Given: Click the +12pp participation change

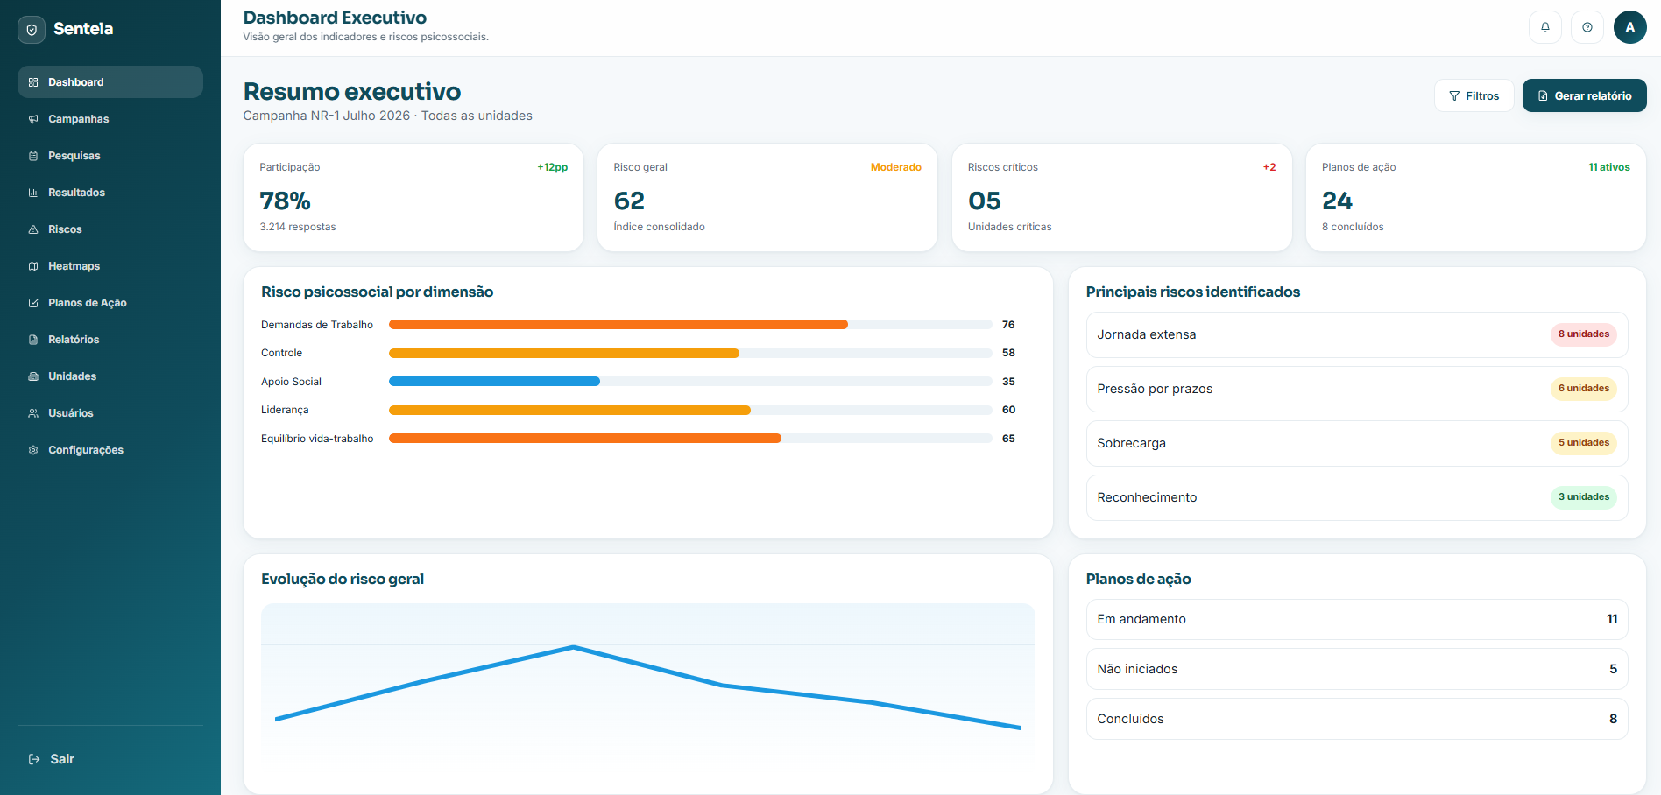Looking at the screenshot, I should tap(553, 167).
